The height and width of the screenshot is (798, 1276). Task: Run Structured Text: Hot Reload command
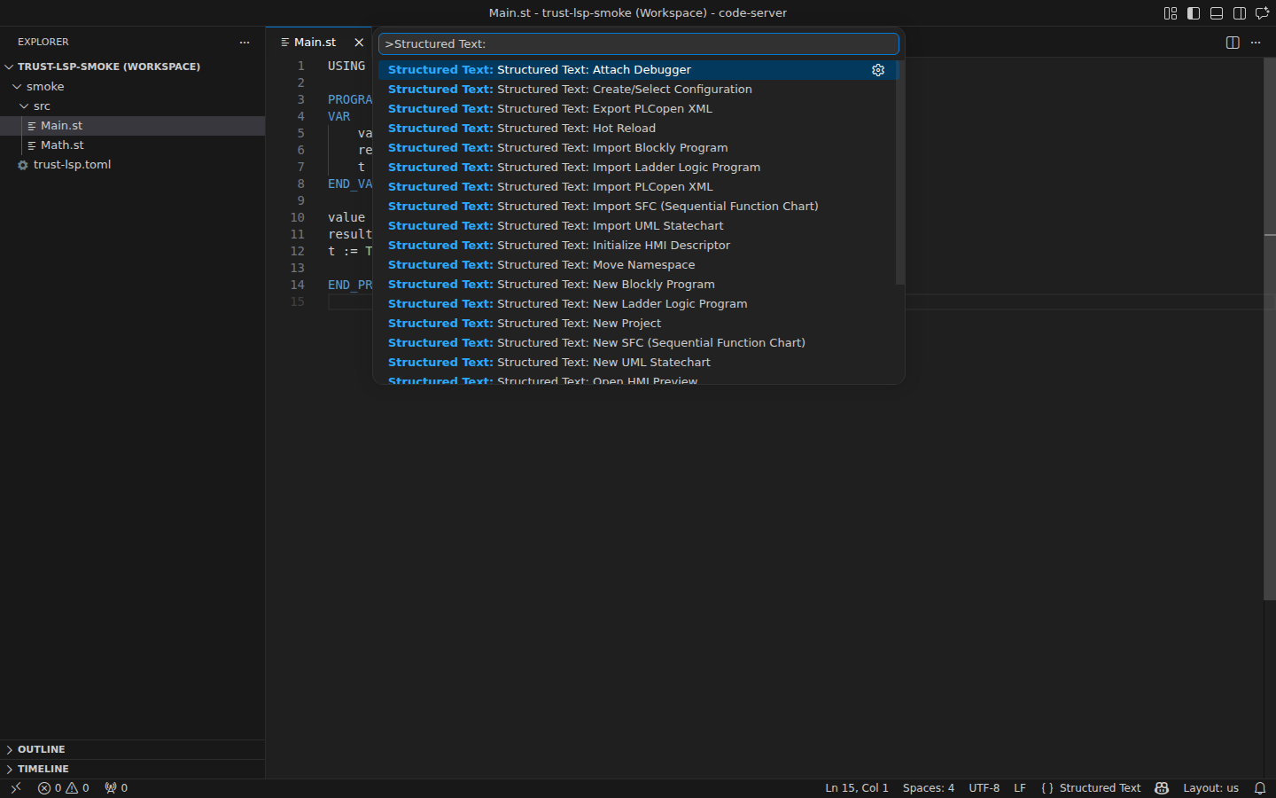coord(576,128)
